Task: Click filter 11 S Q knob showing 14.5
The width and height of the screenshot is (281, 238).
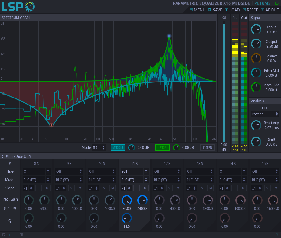Action: pyautogui.click(x=127, y=218)
